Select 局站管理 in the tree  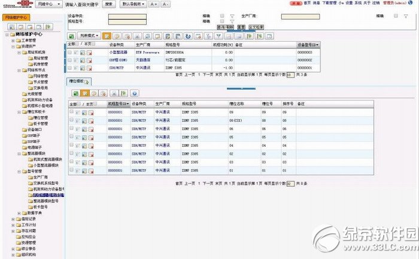41,58
